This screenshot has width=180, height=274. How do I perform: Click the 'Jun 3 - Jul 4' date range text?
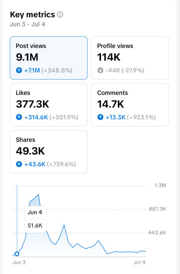28,24
